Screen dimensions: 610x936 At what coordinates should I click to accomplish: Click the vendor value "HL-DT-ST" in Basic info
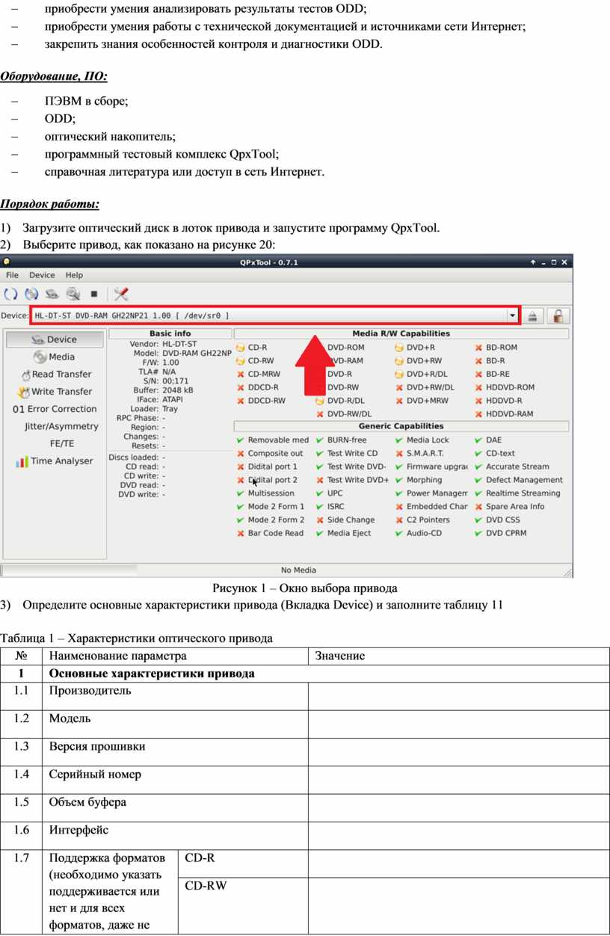(x=179, y=343)
